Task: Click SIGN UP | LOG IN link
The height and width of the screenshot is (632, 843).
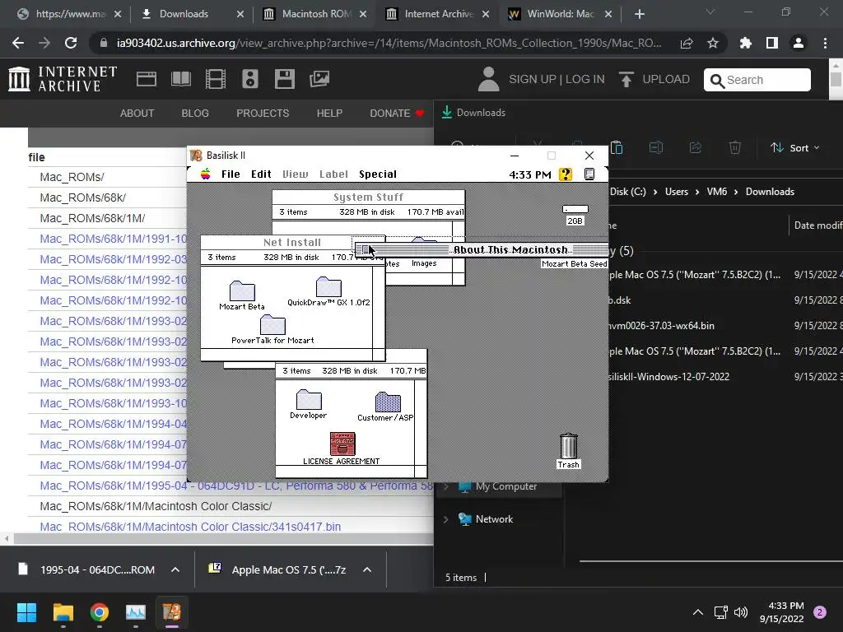Action: click(x=557, y=80)
